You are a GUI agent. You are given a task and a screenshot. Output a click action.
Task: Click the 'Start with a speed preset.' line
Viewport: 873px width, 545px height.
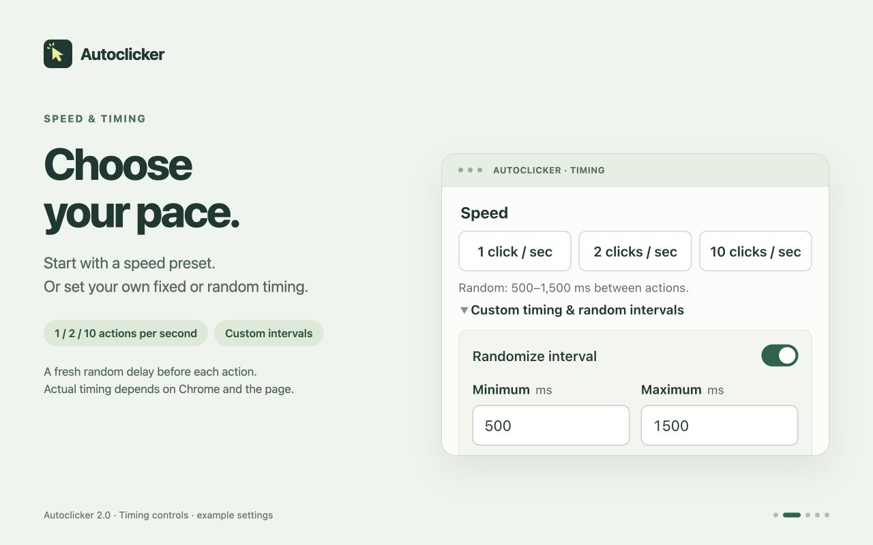pyautogui.click(x=130, y=263)
